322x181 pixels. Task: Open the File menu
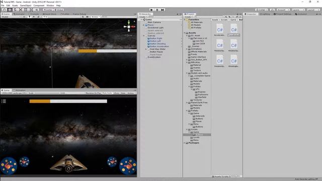pyautogui.click(x=3, y=6)
